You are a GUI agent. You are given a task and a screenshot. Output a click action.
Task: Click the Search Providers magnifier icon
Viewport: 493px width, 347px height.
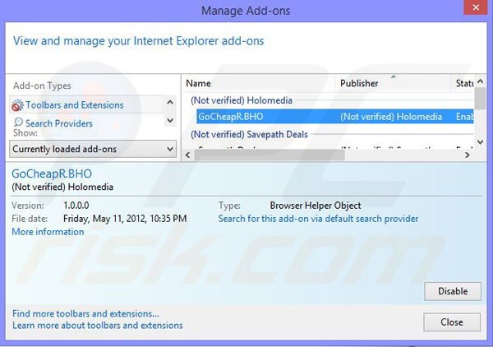18,122
